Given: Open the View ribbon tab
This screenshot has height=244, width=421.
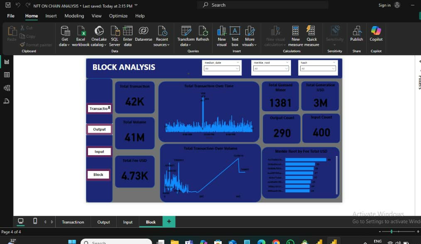Looking at the screenshot, I should tap(96, 16).
